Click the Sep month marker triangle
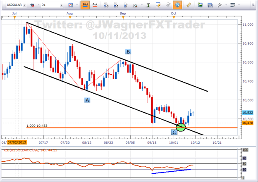The height and width of the screenshot is (182, 258). click(x=123, y=17)
